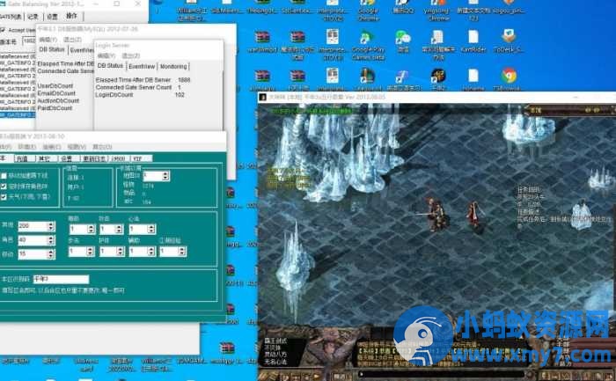This screenshot has width=616, height=381.
Task: Select EventView tab in Login Server window
Action: [142, 66]
